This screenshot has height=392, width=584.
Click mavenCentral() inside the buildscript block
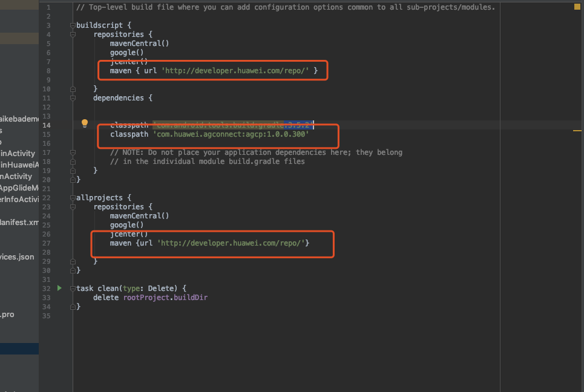point(139,44)
